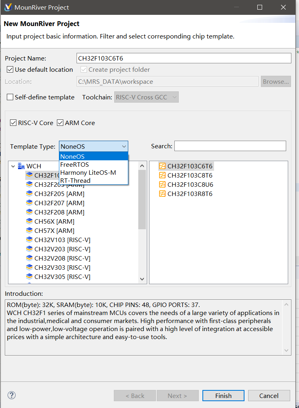Select CH32F205 [ARM] series label

59,194
